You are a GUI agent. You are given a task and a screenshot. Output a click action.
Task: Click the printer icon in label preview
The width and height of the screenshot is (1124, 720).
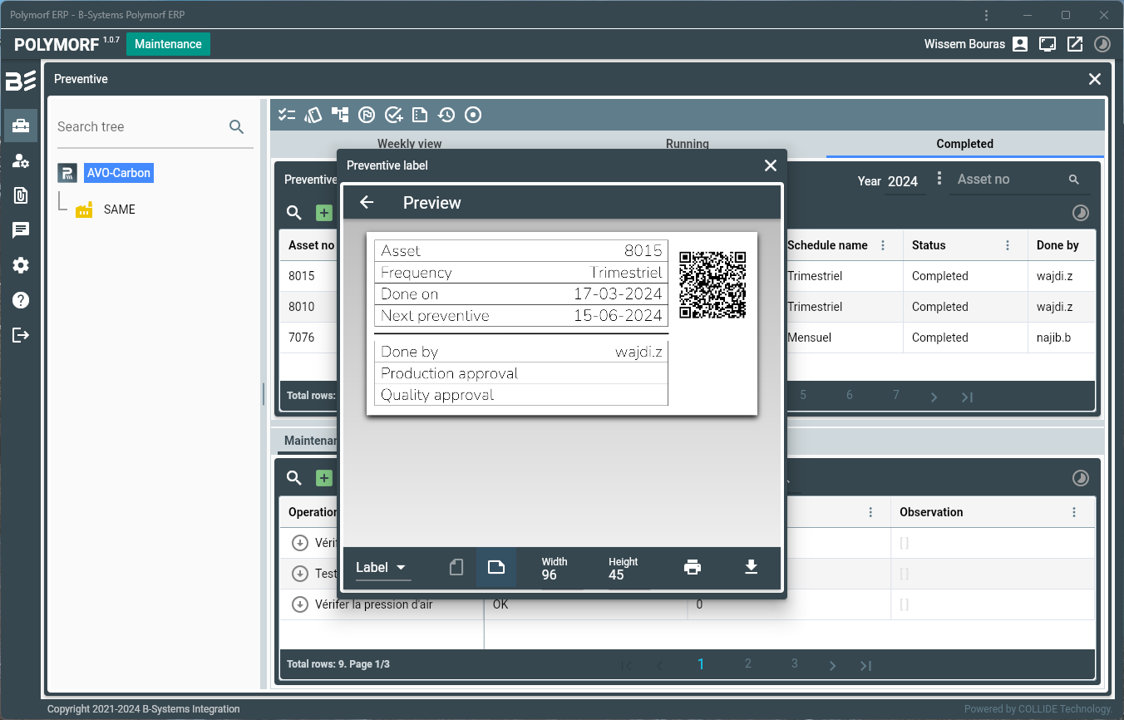click(x=693, y=567)
